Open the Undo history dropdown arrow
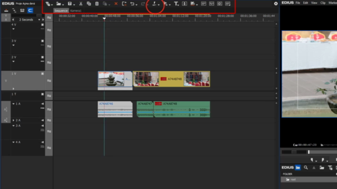The image size is (337, 189). [x=136, y=5]
